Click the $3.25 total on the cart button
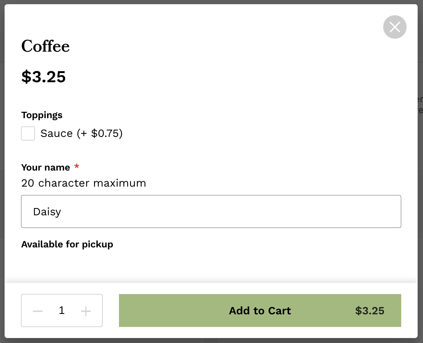The height and width of the screenshot is (343, 423). click(369, 311)
